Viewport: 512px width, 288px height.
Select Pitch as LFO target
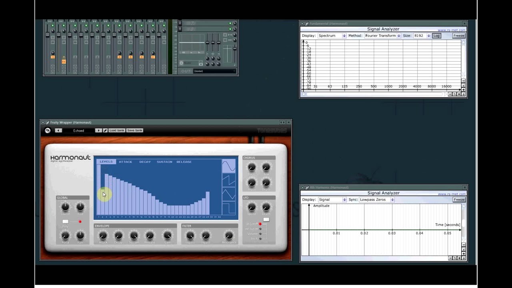point(260,239)
